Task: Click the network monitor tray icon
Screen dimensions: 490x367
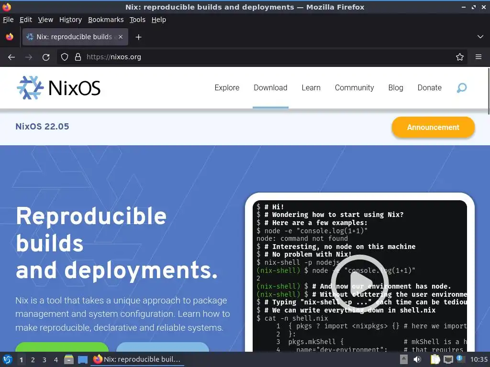Action: [448, 360]
